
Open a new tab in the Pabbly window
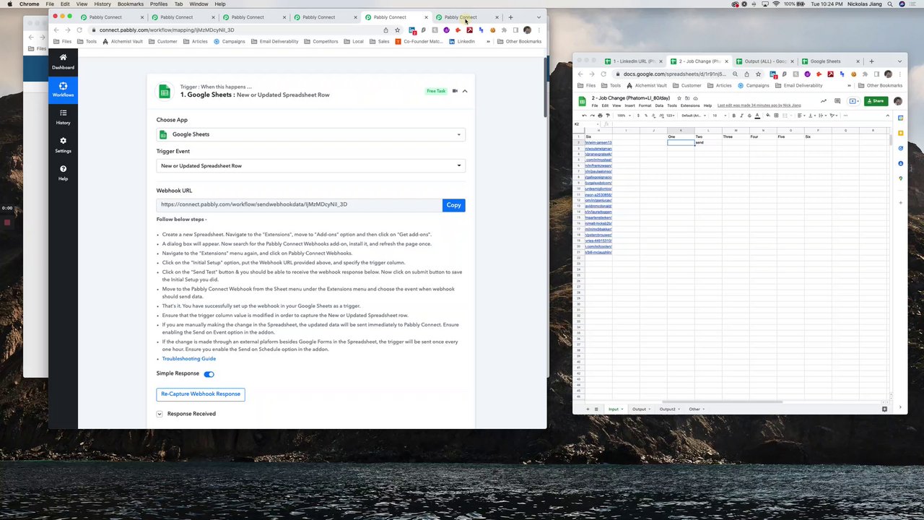pyautogui.click(x=510, y=17)
